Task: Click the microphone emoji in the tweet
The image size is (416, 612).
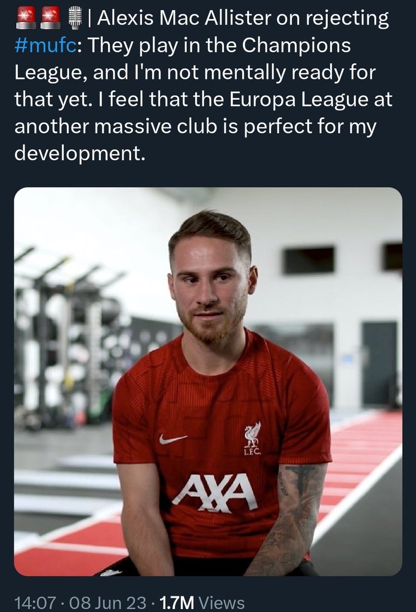Action: (x=75, y=19)
